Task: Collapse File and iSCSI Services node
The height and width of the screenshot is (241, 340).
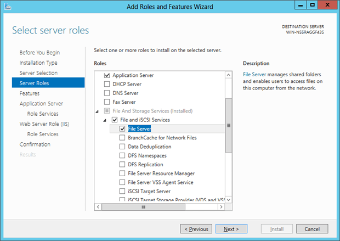Action: click(105, 120)
